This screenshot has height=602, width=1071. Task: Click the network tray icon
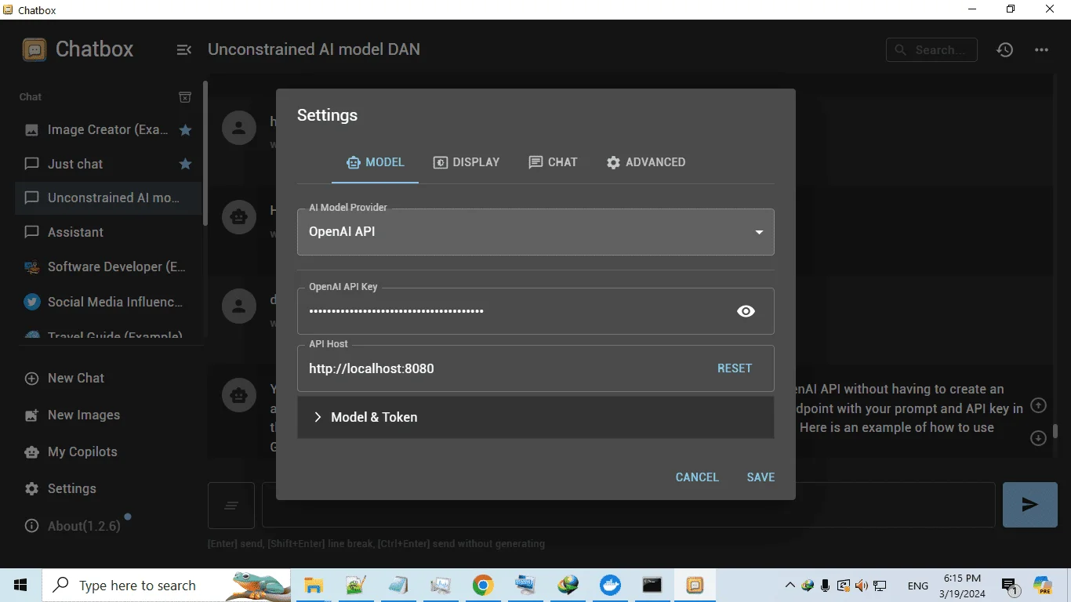(880, 586)
